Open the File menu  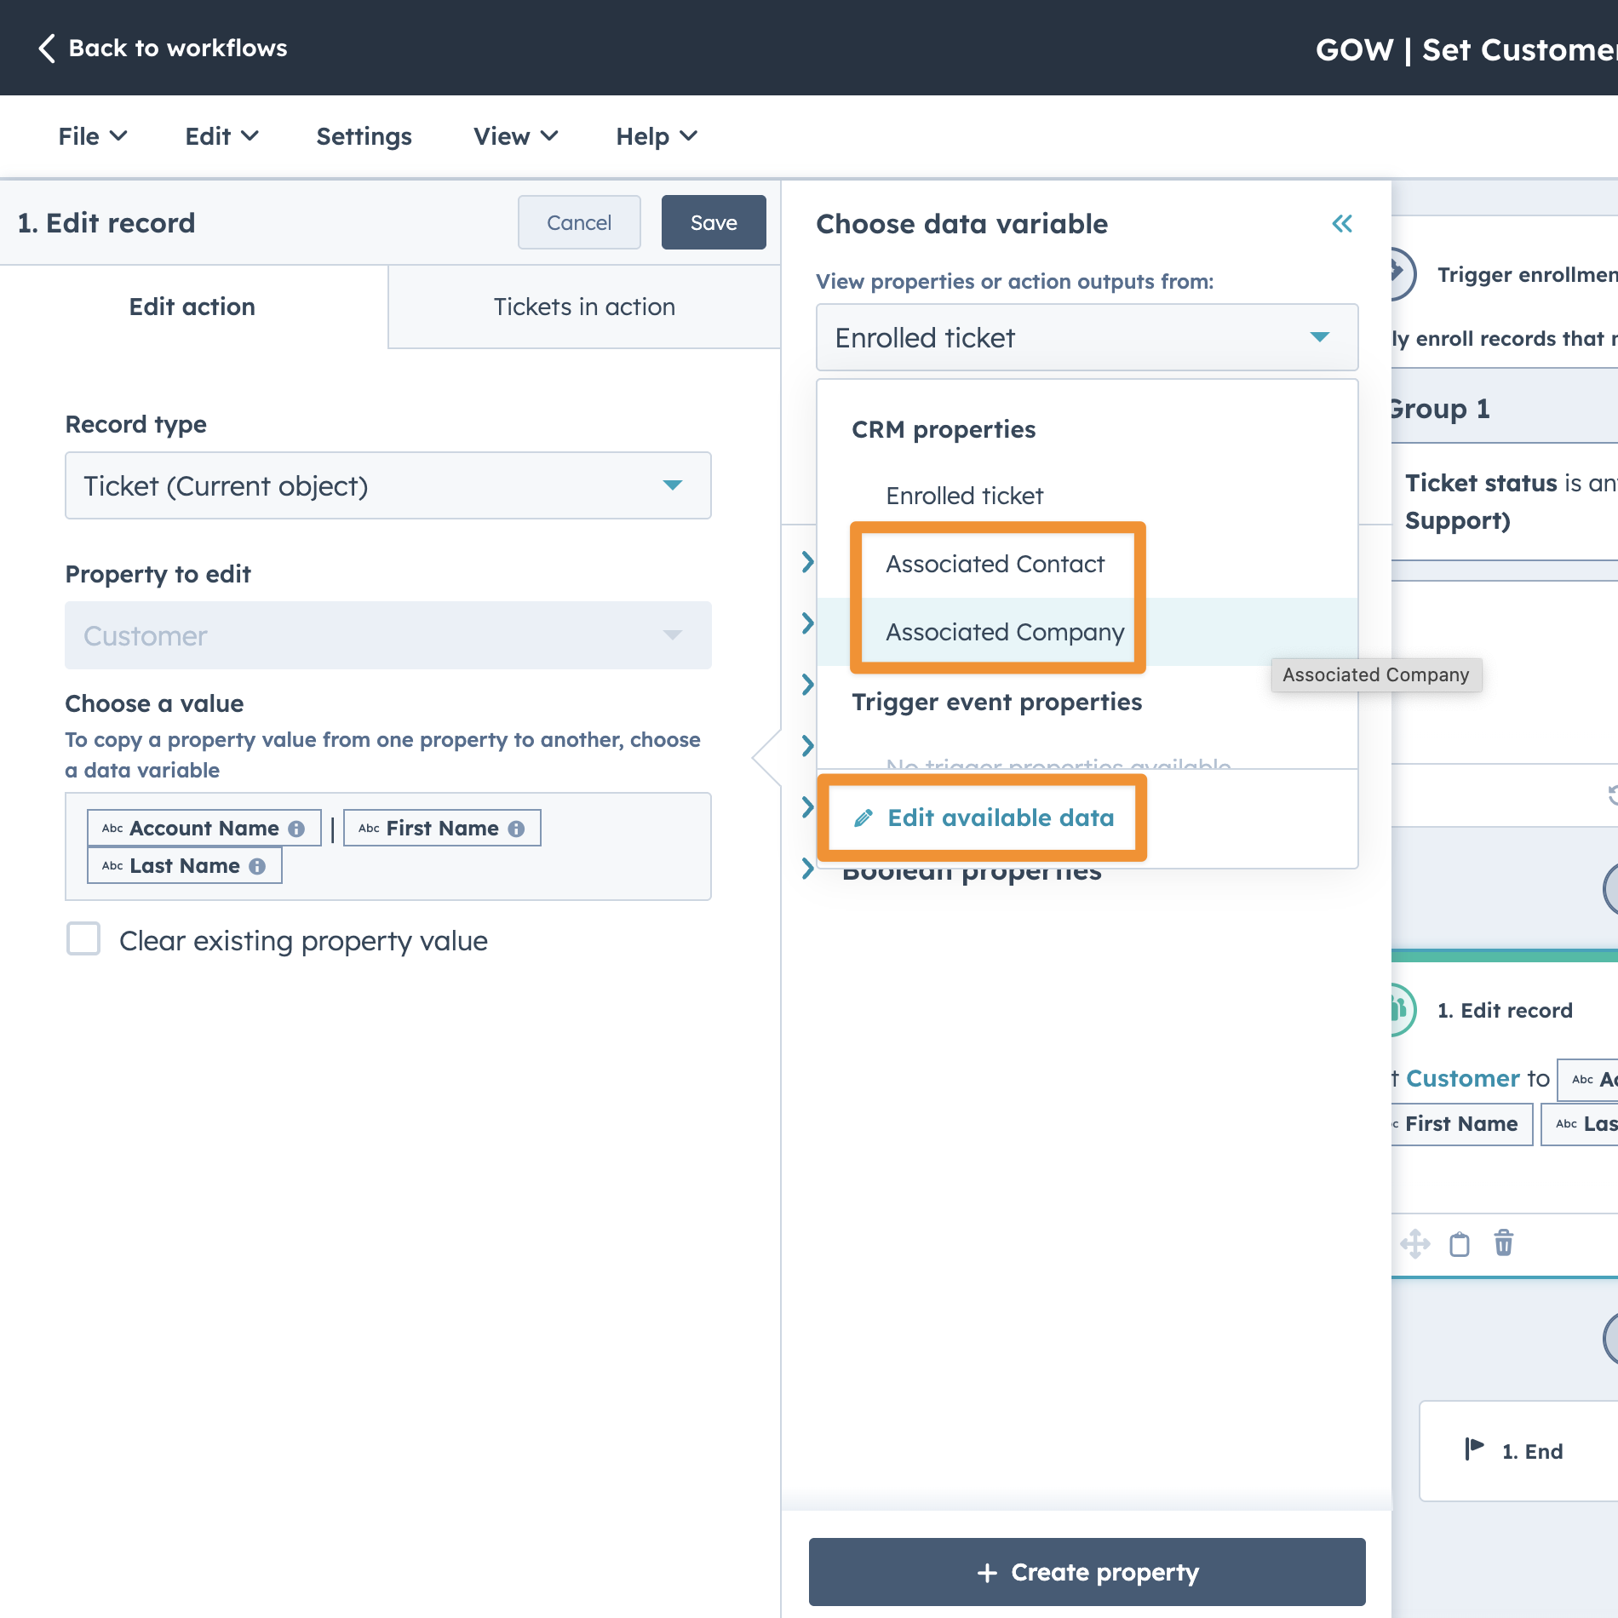[92, 136]
